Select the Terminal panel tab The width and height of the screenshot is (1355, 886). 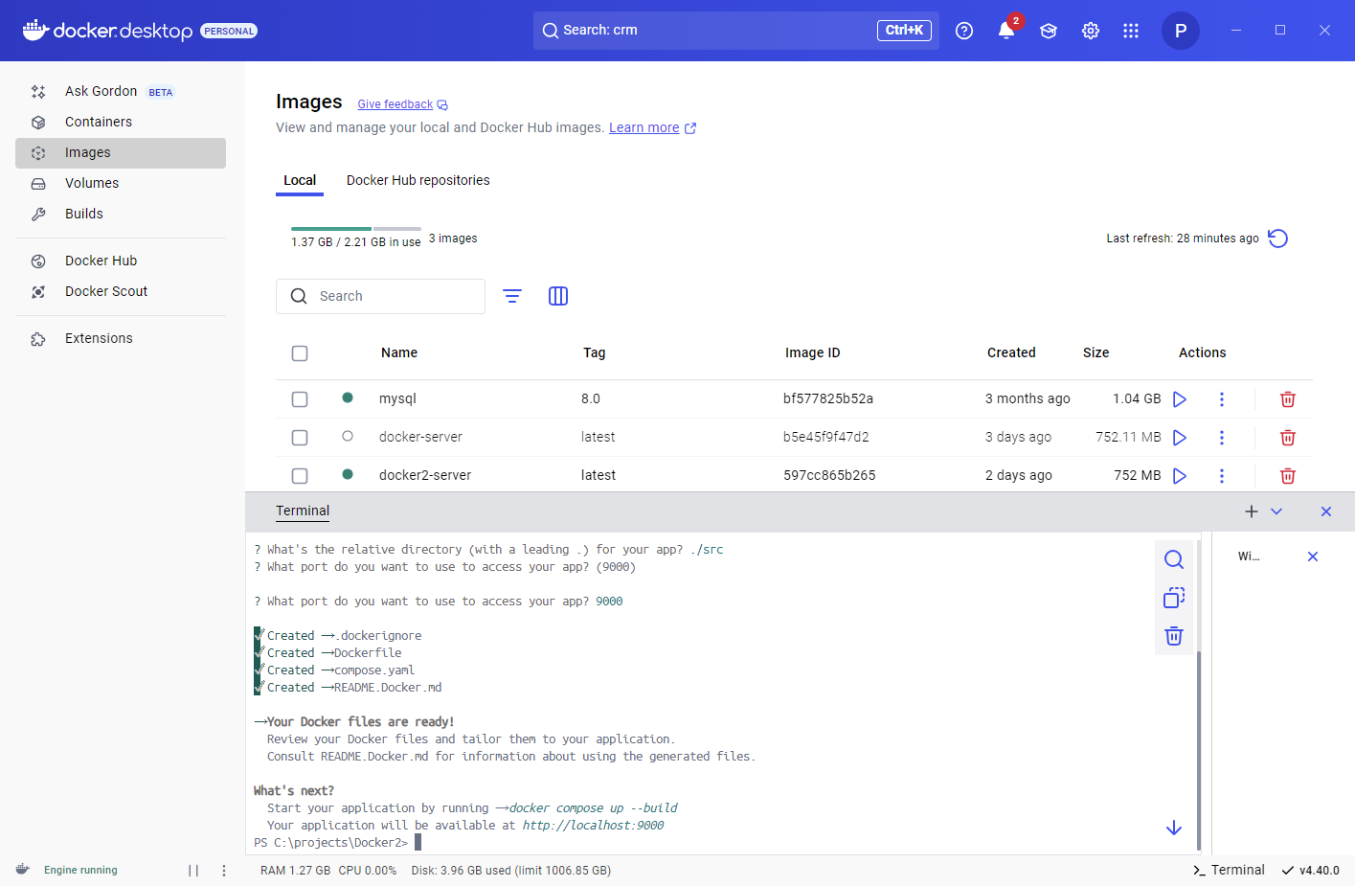click(303, 511)
